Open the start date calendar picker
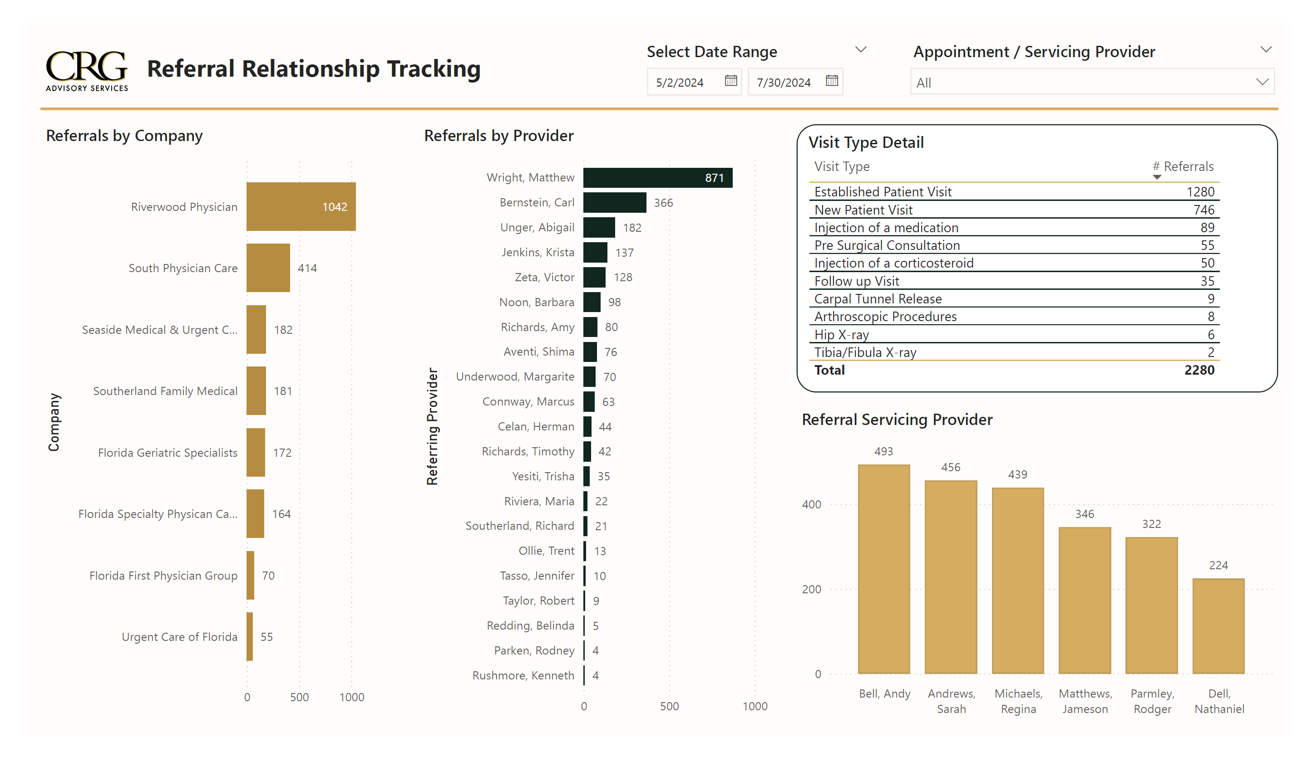Screen dimensions: 1312x757 click(730, 81)
